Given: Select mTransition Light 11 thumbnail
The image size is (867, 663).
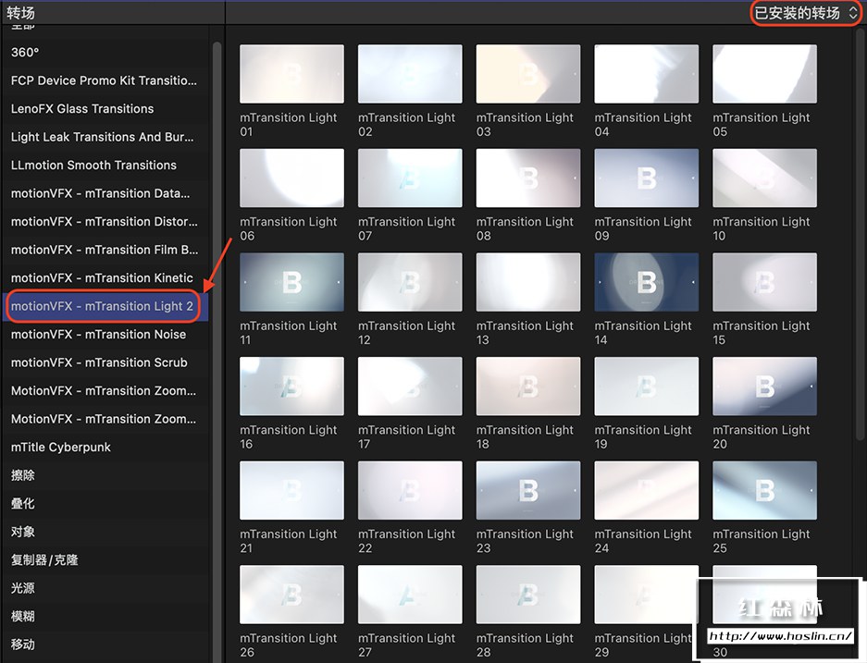Looking at the screenshot, I should (292, 282).
